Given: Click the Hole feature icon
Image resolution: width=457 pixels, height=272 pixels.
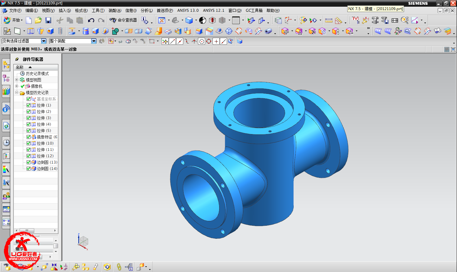Looking at the screenshot, I should point(50,31).
